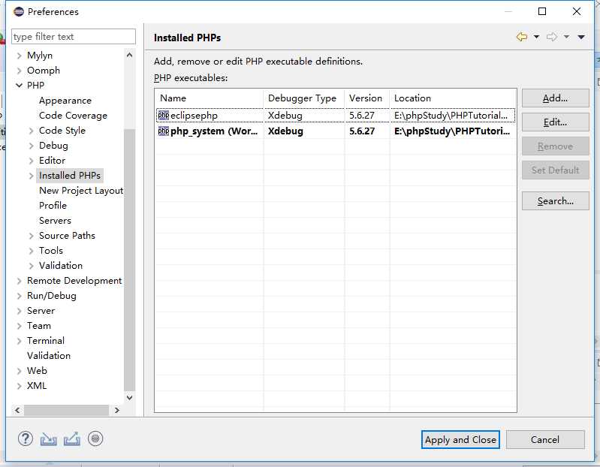This screenshot has width=600, height=467.
Task: Click the Help question mark icon
Action: [x=26, y=438]
